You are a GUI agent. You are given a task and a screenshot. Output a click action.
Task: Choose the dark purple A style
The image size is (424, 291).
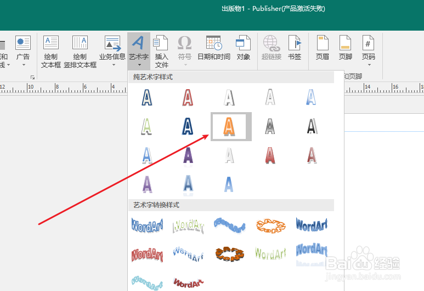(188, 155)
